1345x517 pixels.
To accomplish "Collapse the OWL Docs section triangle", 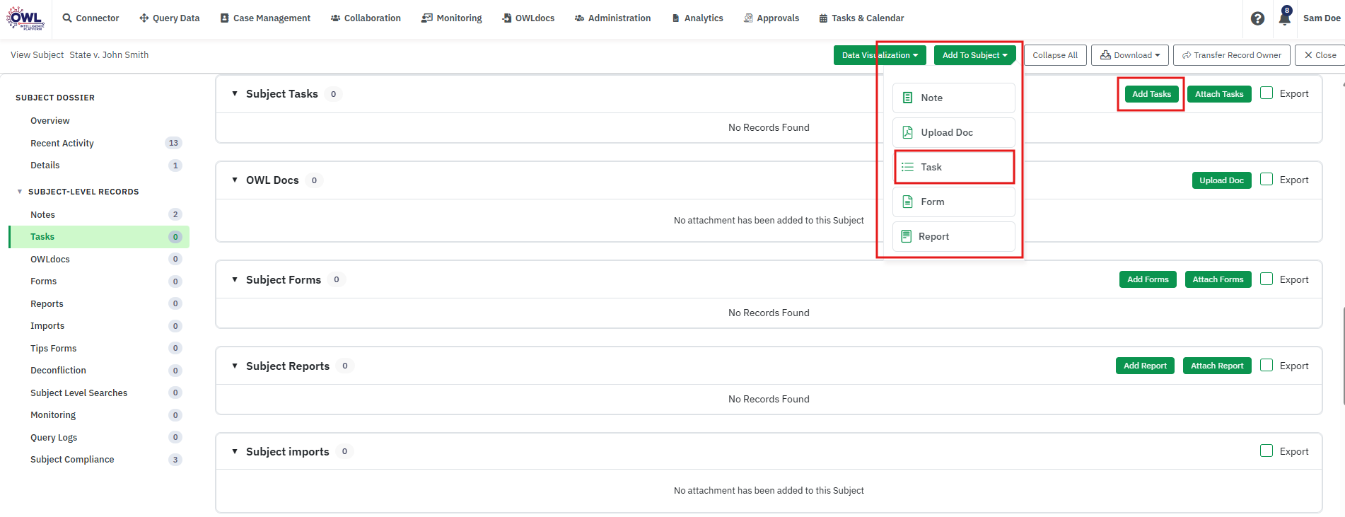I will point(235,180).
